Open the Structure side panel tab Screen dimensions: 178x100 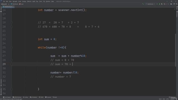(1, 82)
